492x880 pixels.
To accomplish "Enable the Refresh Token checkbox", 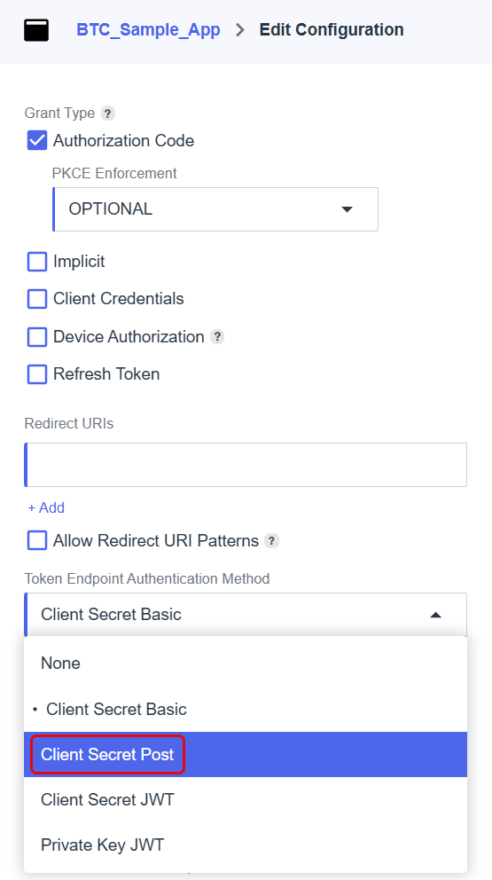I will 37,374.
